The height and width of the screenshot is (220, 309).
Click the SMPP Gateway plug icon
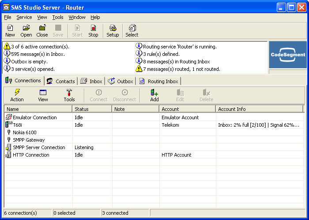coord(9,139)
